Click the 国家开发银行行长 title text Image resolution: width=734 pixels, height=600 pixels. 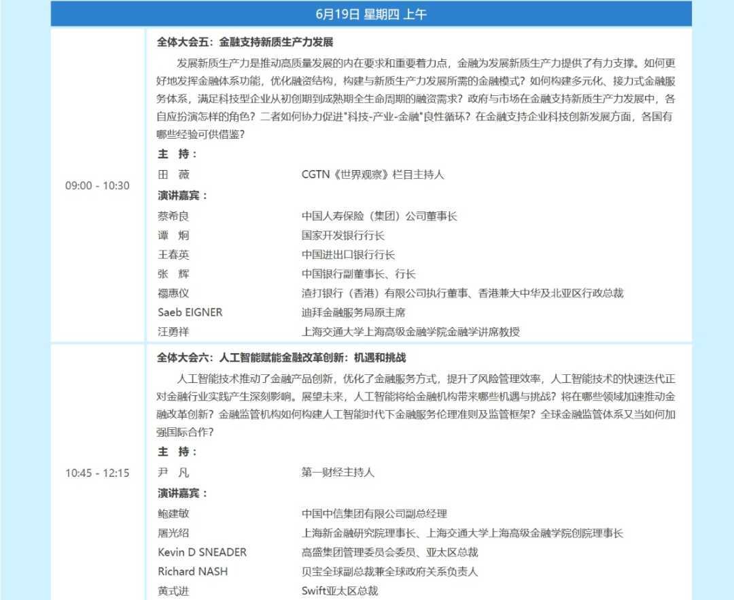[343, 235]
